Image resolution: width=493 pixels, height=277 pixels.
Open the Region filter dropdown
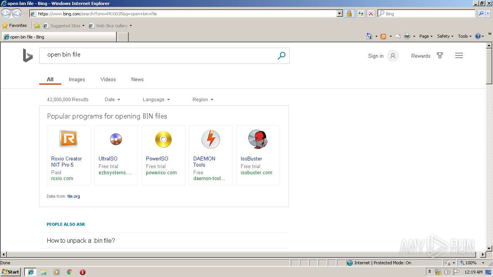pos(203,99)
